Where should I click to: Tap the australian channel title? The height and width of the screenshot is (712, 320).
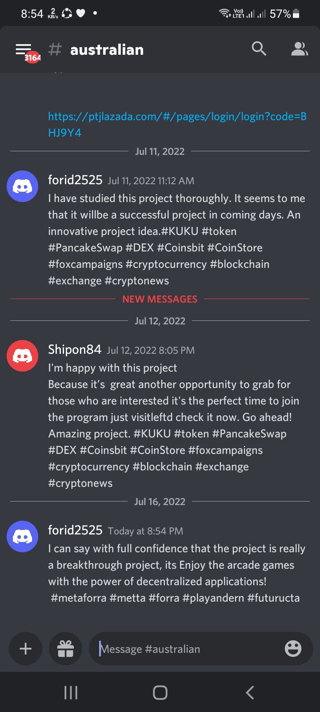107,50
